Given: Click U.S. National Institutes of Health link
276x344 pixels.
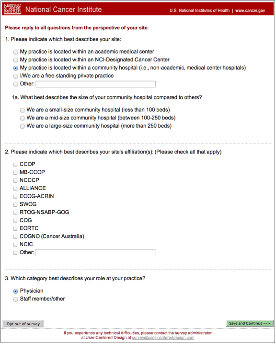Looking at the screenshot, I should [199, 11].
